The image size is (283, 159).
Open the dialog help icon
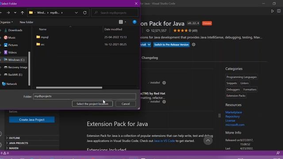click(134, 22)
